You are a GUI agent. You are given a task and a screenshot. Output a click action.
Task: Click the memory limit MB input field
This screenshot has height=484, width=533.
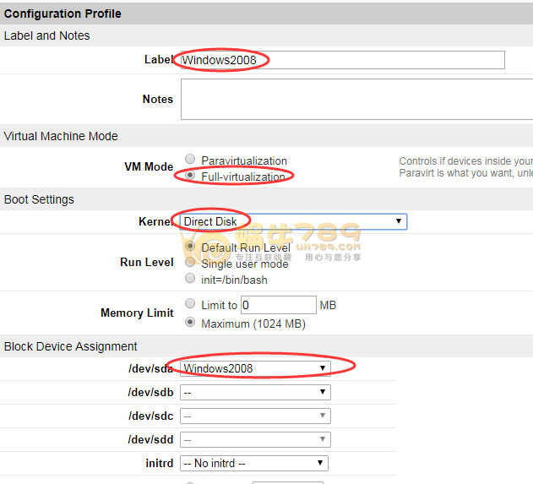point(279,305)
